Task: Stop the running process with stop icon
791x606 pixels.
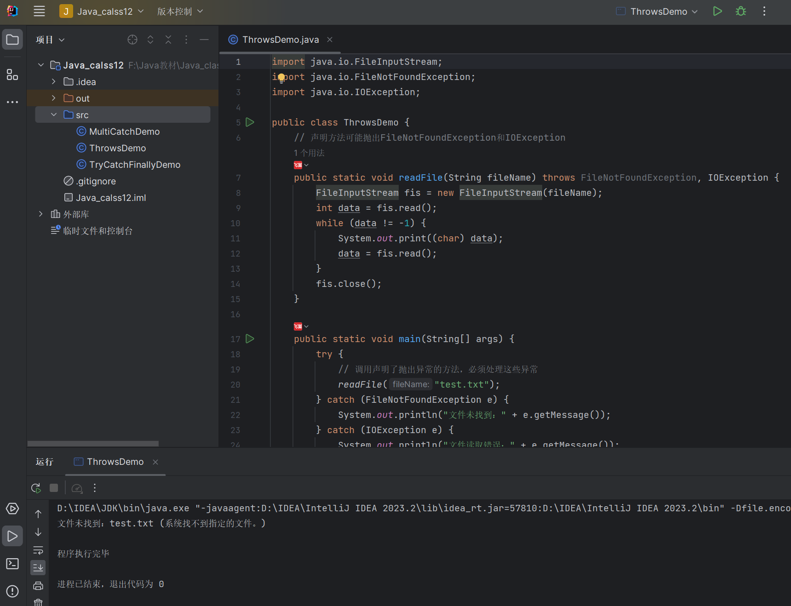Action: point(54,488)
